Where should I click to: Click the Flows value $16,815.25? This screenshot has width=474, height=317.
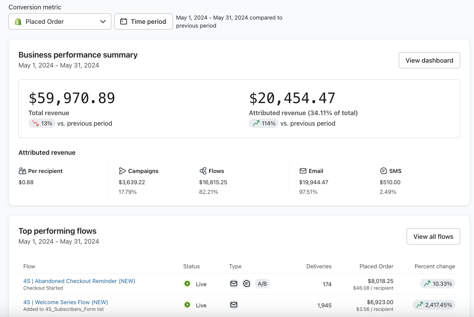coord(213,182)
